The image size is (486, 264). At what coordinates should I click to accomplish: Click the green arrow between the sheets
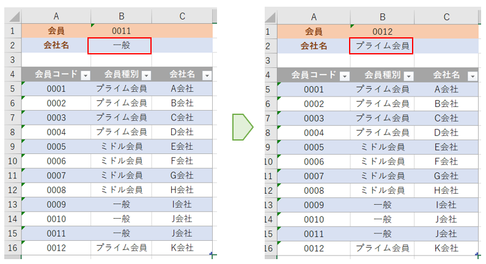click(242, 127)
